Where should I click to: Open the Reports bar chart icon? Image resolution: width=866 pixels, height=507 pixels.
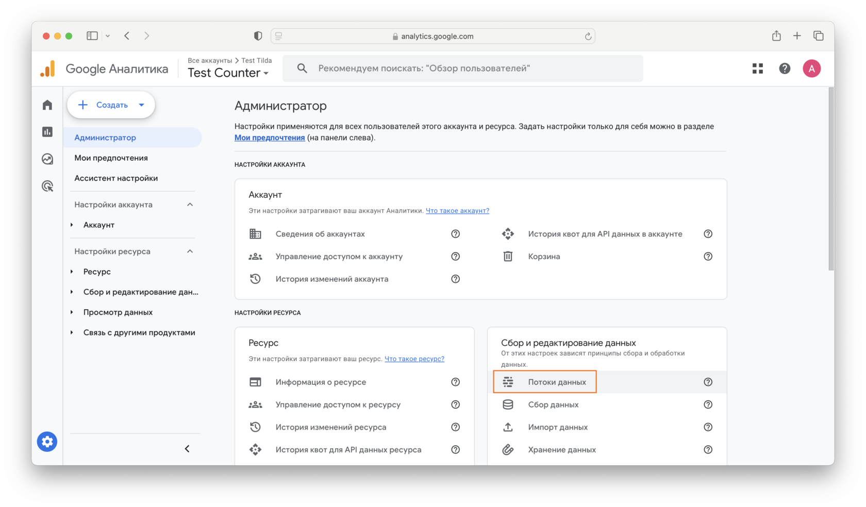pyautogui.click(x=47, y=132)
